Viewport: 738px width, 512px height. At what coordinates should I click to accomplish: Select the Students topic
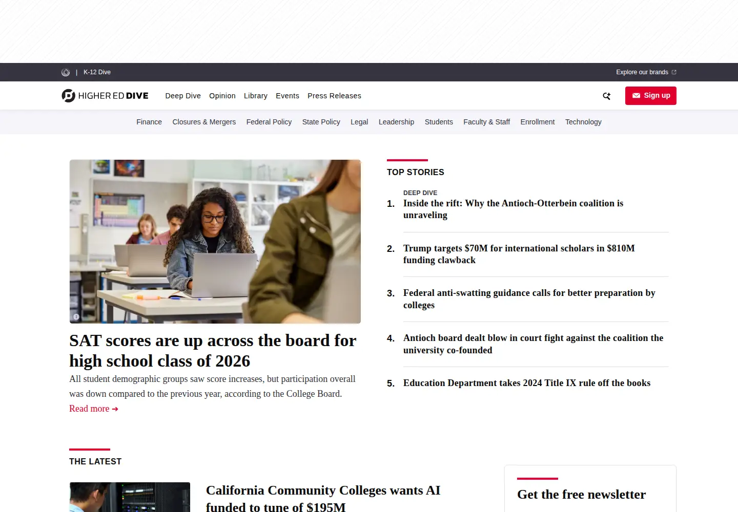pyautogui.click(x=439, y=122)
